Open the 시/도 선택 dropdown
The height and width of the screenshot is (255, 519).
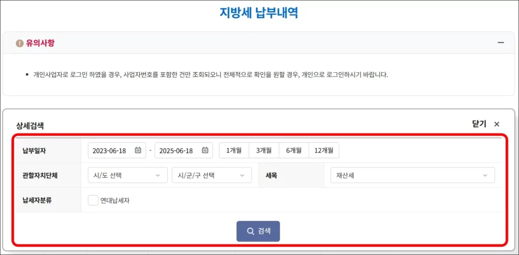(128, 175)
